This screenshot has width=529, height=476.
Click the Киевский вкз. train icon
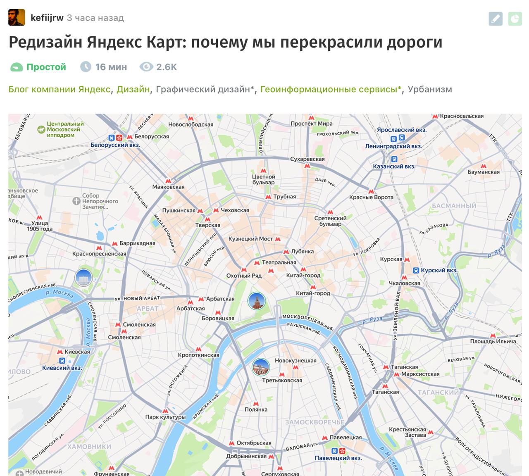(62, 360)
